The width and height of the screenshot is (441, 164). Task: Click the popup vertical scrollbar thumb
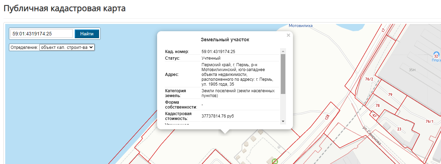pos(283,74)
